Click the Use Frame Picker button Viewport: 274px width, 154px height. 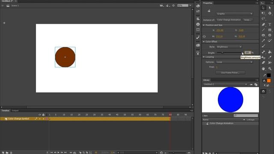pos(230,73)
